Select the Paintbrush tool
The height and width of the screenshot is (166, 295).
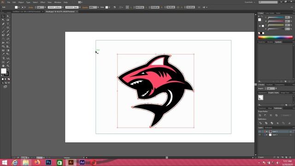point(3,31)
